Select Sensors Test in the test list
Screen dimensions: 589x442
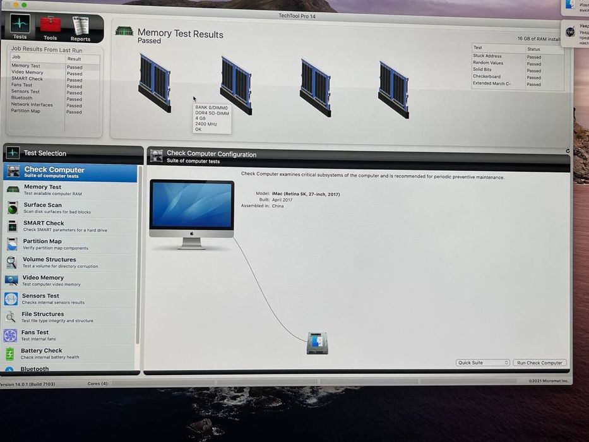(69, 299)
